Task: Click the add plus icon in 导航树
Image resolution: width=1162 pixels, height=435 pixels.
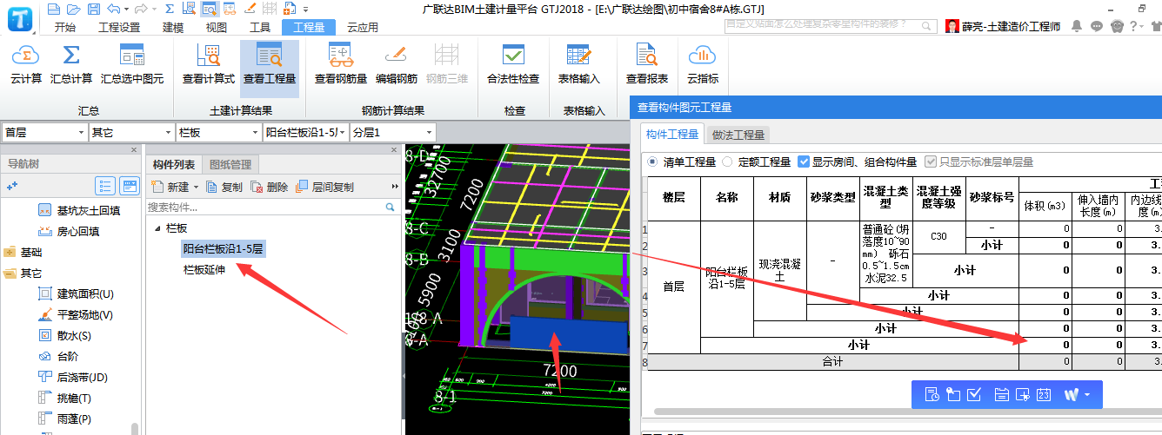Action: coord(12,186)
